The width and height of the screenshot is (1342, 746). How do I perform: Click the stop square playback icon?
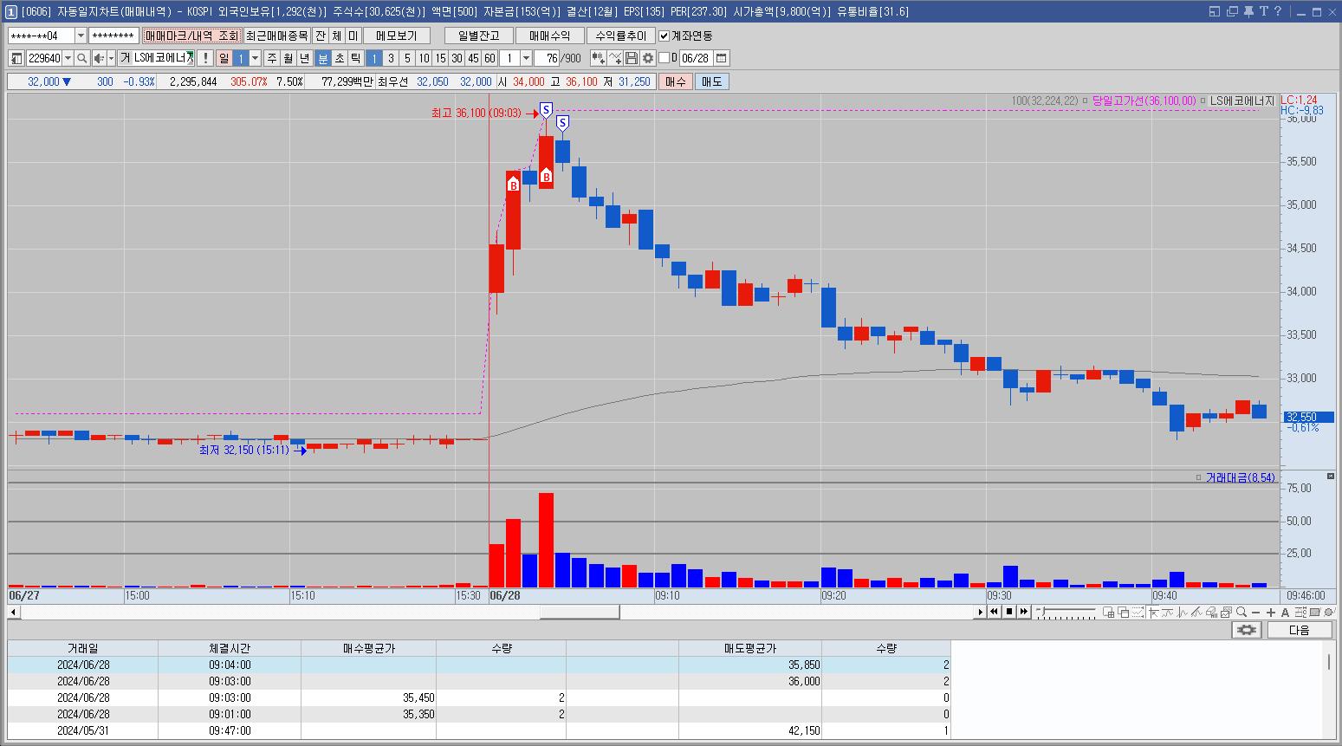(1009, 612)
